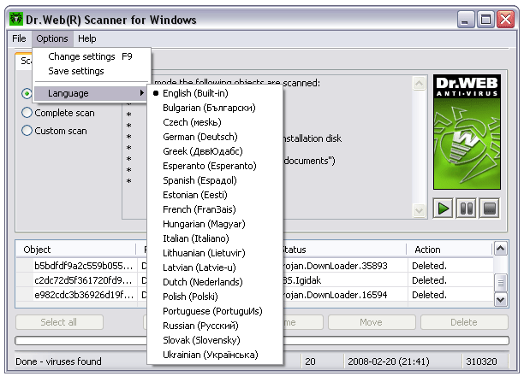Image resolution: width=524 pixels, height=382 pixels.
Task: Click the Action column header
Action: [x=450, y=250]
